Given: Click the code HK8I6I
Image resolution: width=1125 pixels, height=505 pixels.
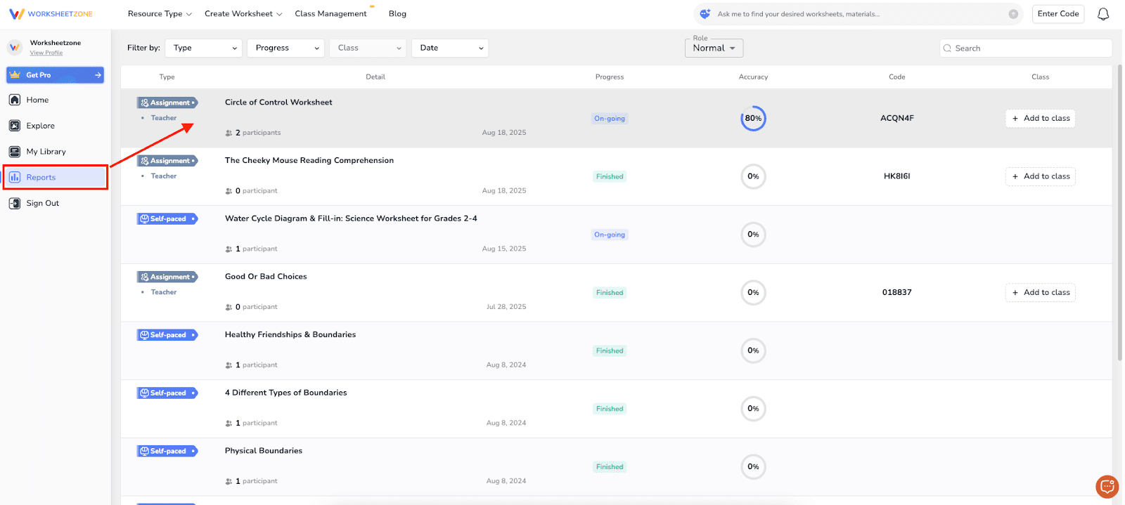Looking at the screenshot, I should 897,176.
